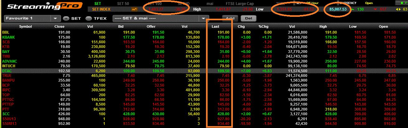The height and width of the screenshot is (128, 408).
Task: Select the BBL symbol row
Action: click(x=6, y=32)
